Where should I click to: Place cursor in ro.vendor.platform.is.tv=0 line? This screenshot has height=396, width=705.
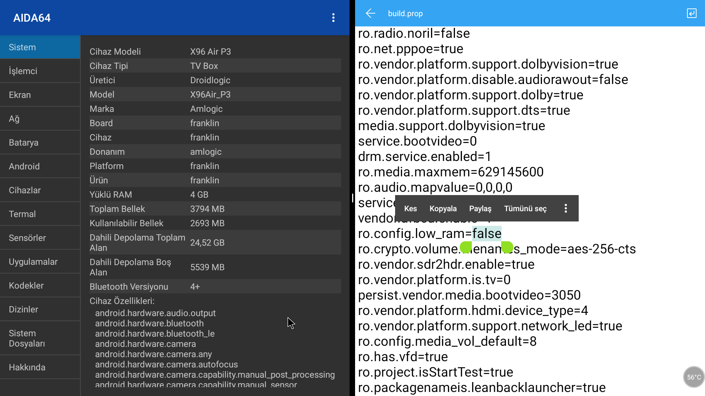pos(434,280)
